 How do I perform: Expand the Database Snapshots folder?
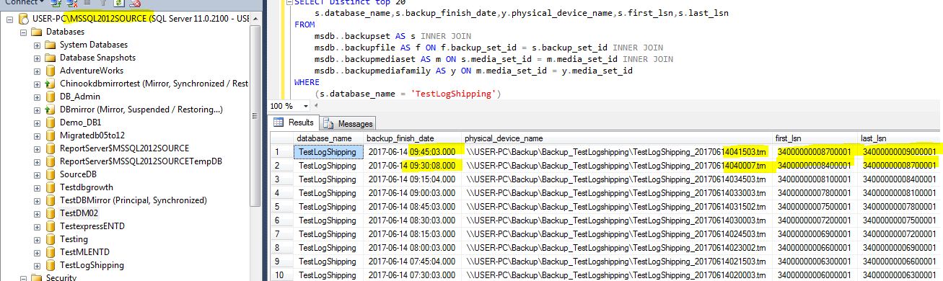click(37, 58)
